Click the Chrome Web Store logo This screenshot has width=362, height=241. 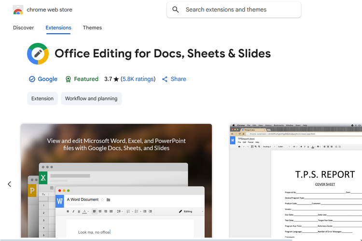coord(18,10)
